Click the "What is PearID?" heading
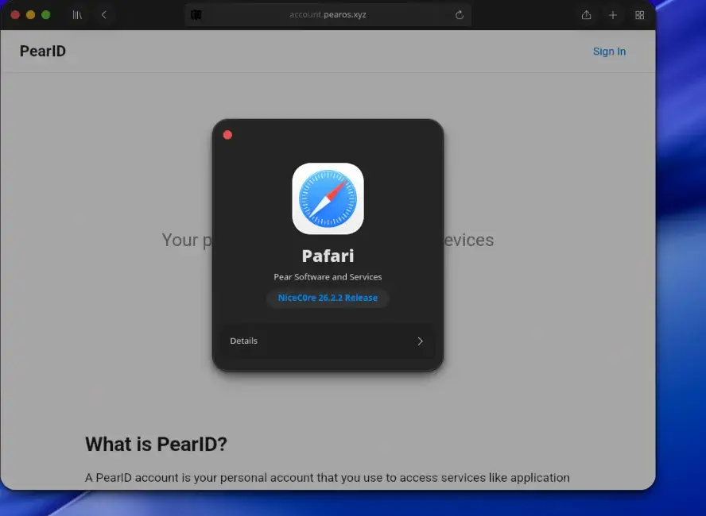This screenshot has height=516, width=706. [x=157, y=444]
